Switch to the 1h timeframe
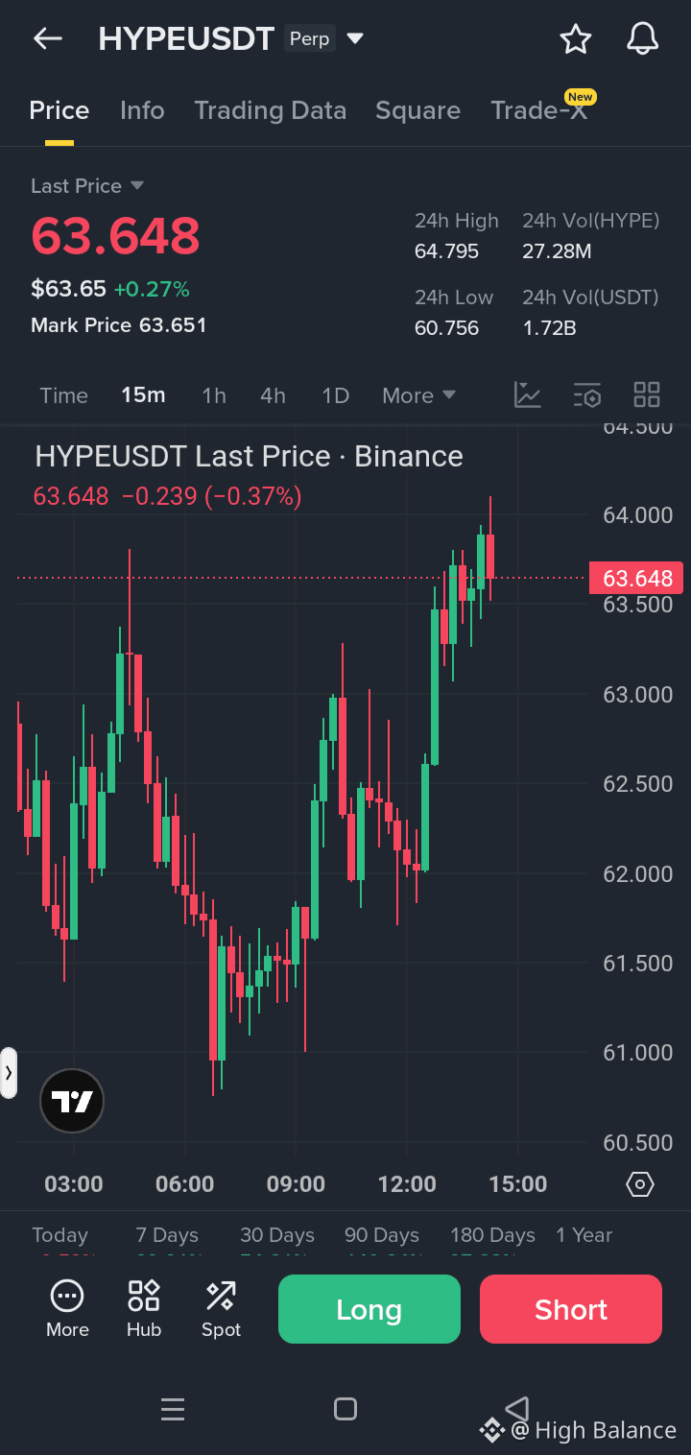 coord(214,395)
